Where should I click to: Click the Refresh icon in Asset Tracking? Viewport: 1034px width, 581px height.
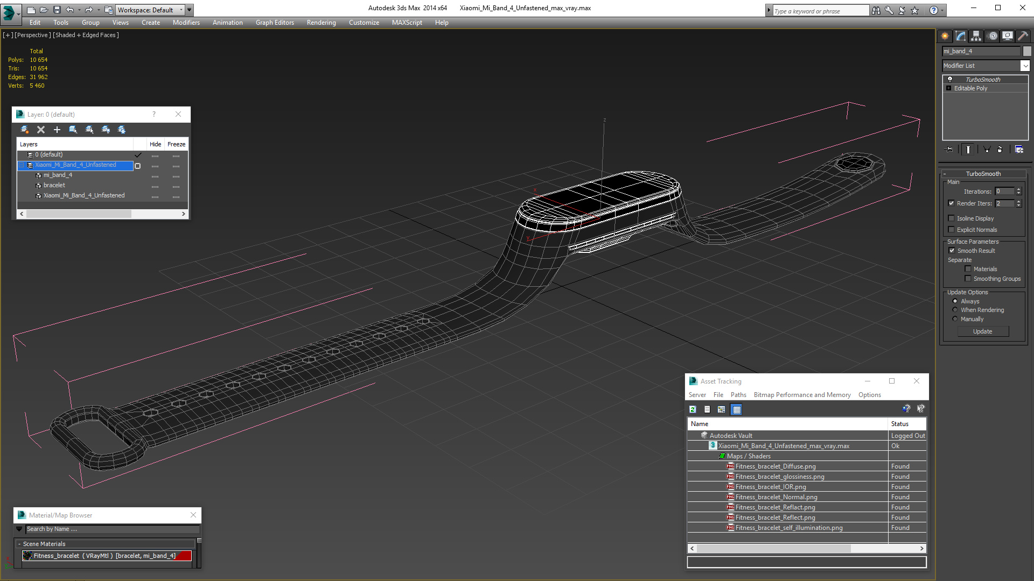pos(693,409)
